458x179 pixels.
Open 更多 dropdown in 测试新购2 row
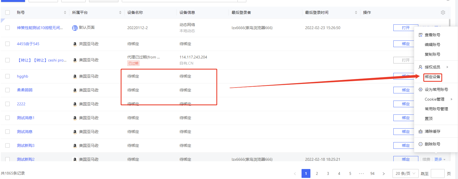point(440,159)
